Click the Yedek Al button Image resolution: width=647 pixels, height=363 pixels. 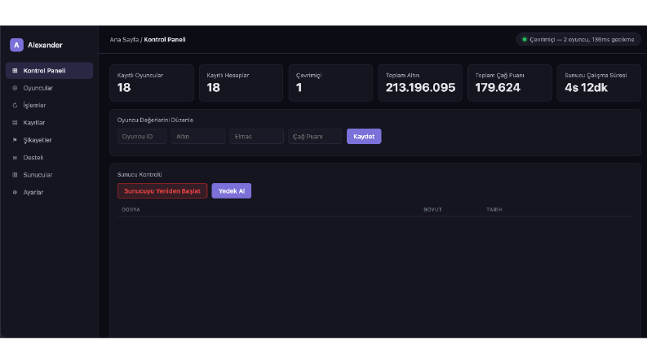tap(232, 191)
